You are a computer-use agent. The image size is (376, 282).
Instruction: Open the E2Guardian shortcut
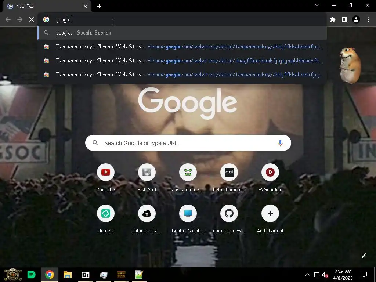pos(270,178)
